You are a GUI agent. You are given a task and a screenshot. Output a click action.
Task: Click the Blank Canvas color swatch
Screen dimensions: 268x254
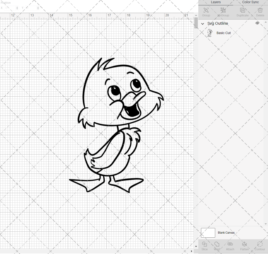[x=208, y=233]
